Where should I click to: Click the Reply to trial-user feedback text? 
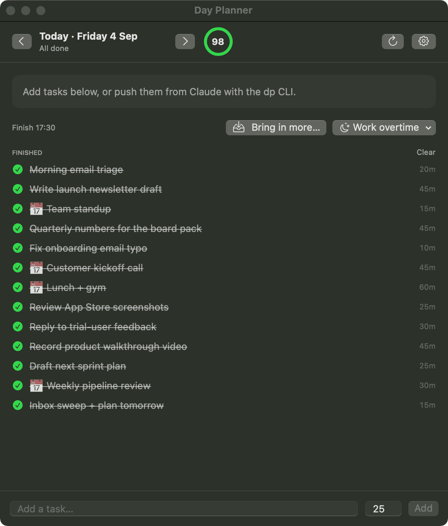pyautogui.click(x=93, y=327)
